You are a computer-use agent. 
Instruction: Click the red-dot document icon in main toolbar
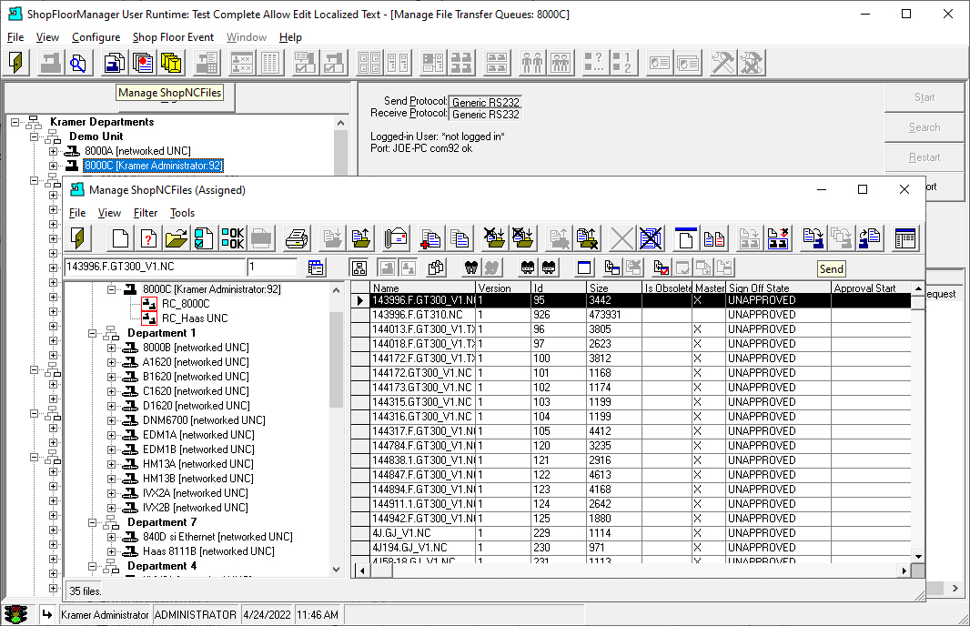143,63
